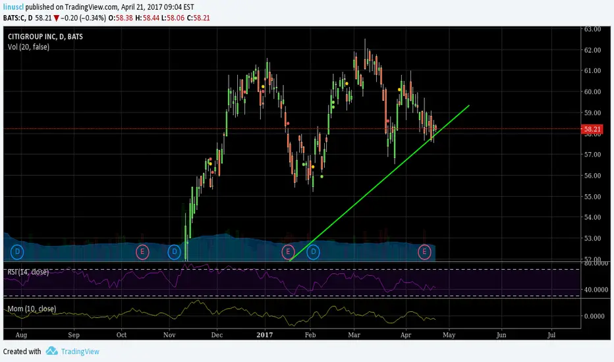The width and height of the screenshot is (614, 362).
Task: Click the Feb label on time axis
Action: tap(310, 335)
